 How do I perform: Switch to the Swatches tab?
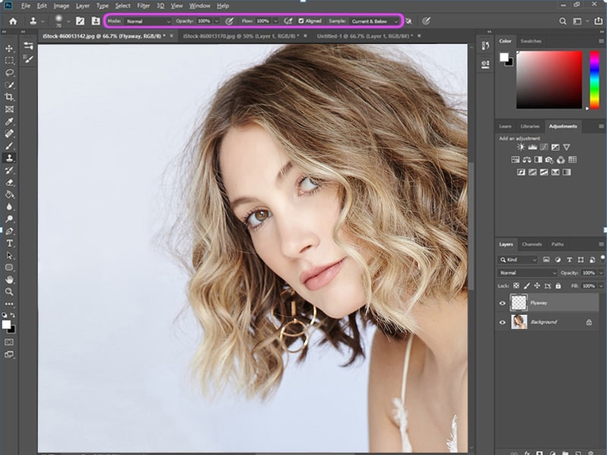point(530,41)
